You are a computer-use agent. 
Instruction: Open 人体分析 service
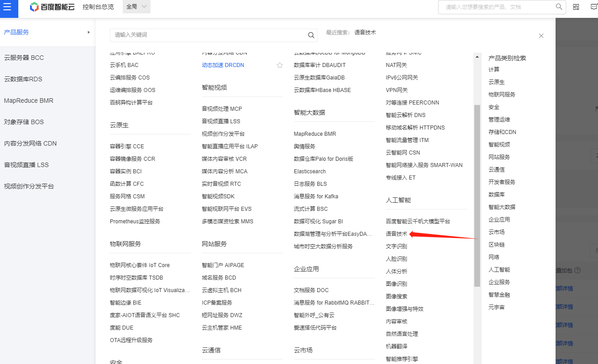[x=397, y=272]
